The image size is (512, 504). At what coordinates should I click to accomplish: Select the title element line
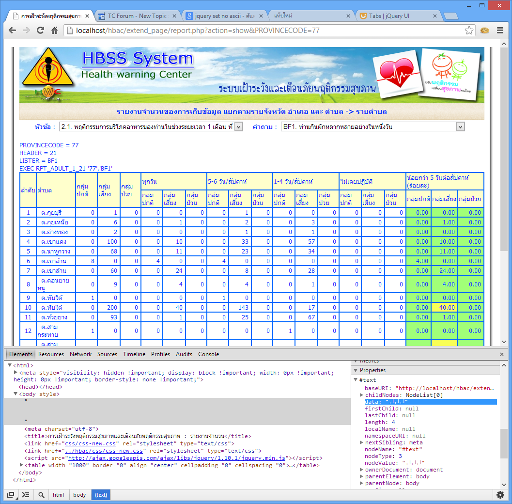[138, 436]
